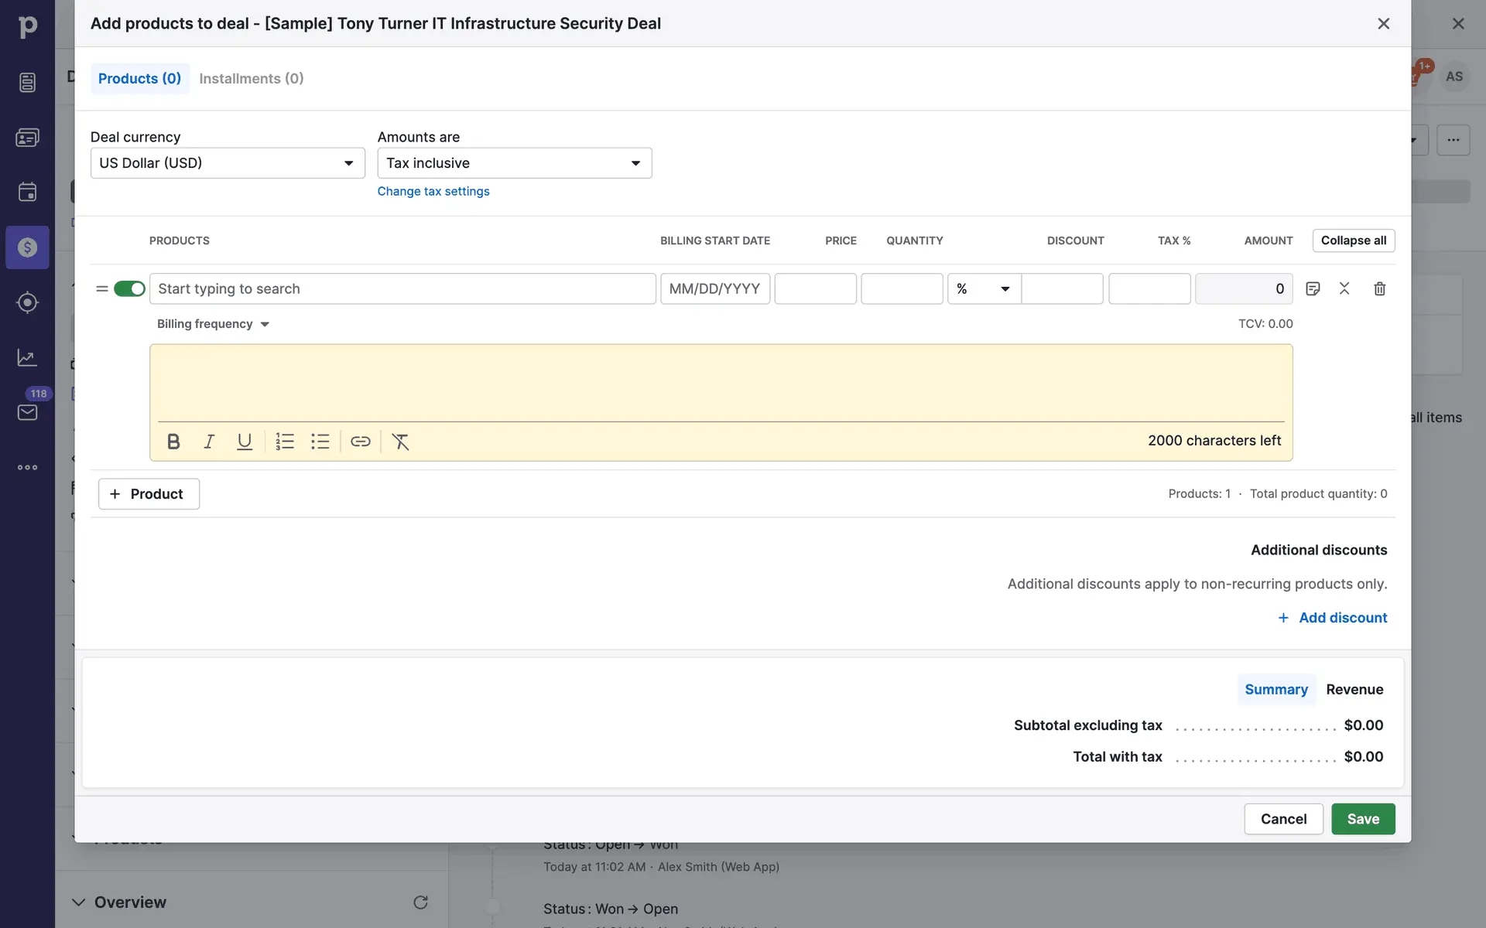Click the green Save button
This screenshot has width=1486, height=928.
1362,819
